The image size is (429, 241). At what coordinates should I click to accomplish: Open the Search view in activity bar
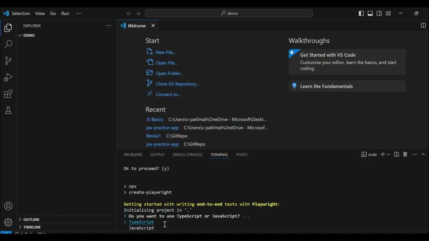tap(8, 44)
